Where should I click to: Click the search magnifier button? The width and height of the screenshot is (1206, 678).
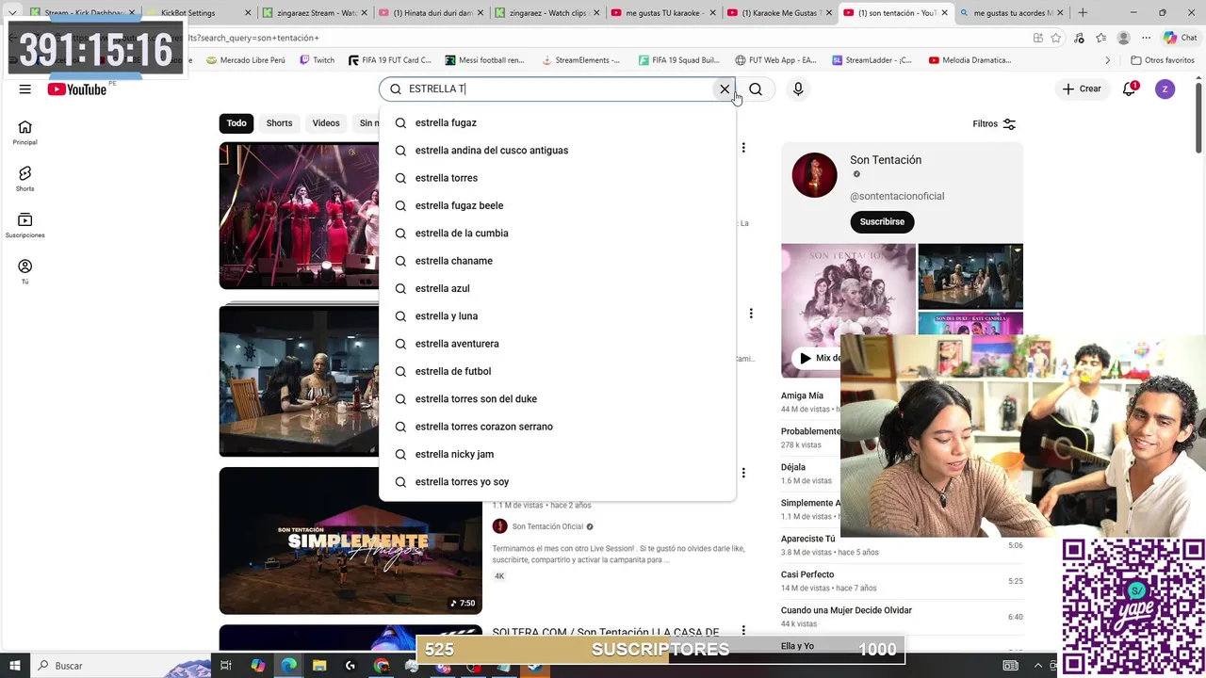click(756, 89)
